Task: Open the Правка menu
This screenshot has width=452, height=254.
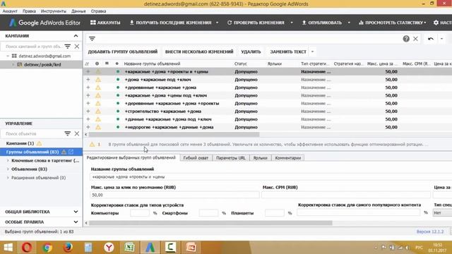Action: pos(29,11)
